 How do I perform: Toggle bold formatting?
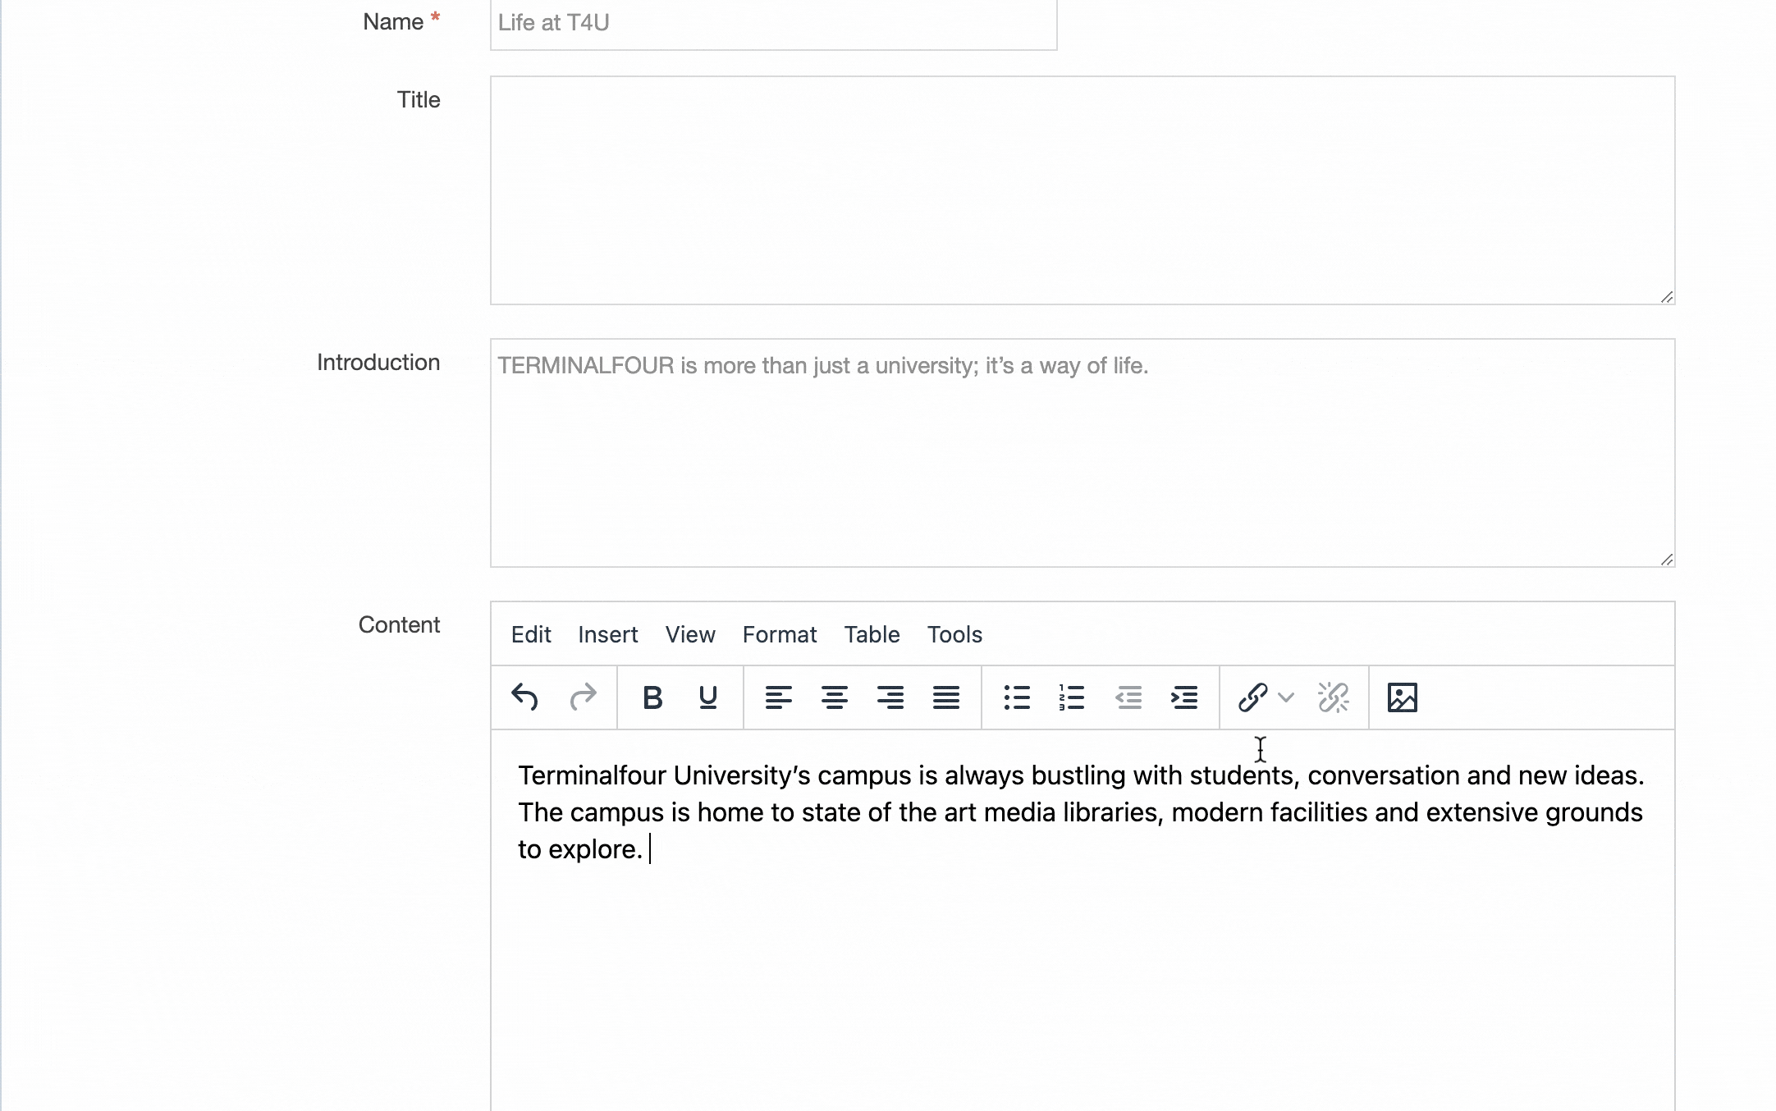(652, 697)
